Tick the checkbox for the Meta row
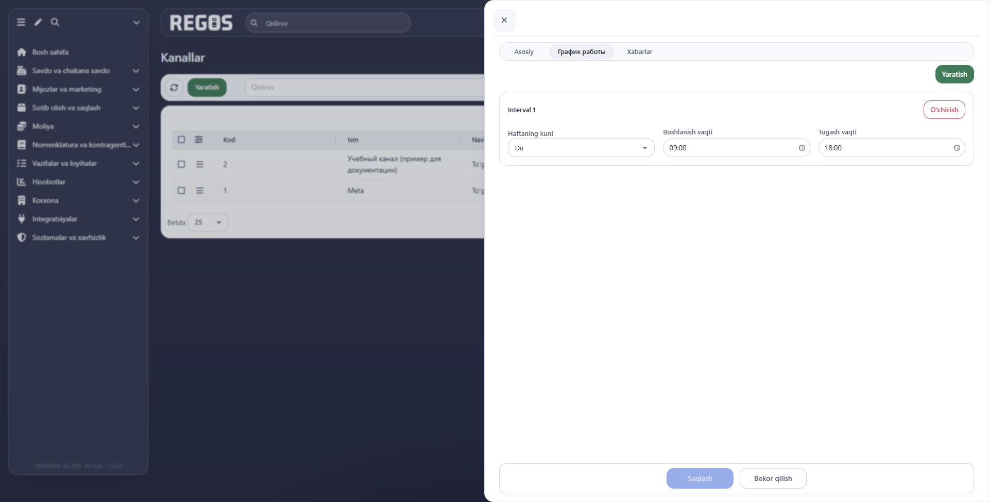Viewport: 989px width, 502px height. [x=181, y=191]
